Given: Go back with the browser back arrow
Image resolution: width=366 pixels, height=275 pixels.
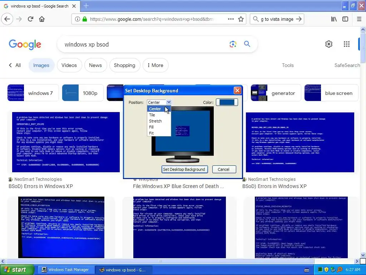Looking at the screenshot, I should pos(7,19).
